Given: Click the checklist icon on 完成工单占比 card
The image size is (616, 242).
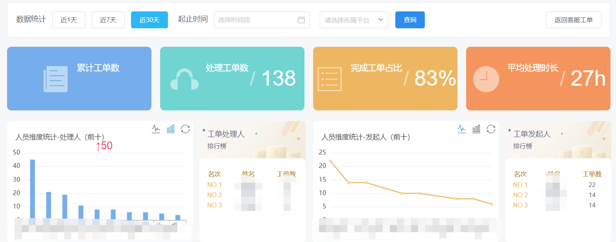Looking at the screenshot, I should coord(330,78).
